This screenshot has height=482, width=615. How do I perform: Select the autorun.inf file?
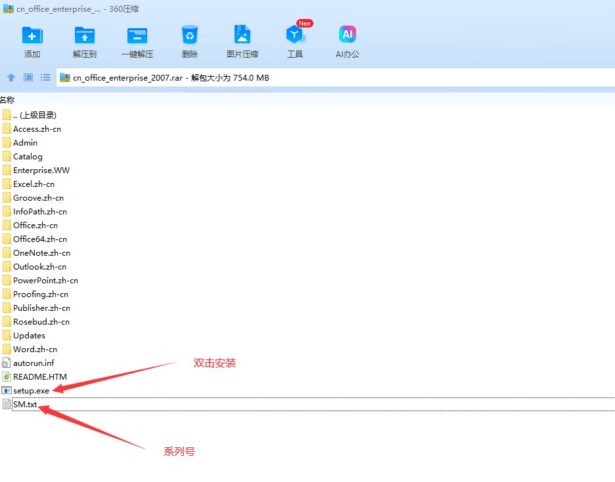[x=29, y=363]
